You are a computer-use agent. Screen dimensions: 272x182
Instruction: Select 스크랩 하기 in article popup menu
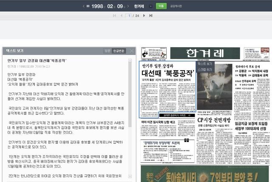tap(205, 70)
